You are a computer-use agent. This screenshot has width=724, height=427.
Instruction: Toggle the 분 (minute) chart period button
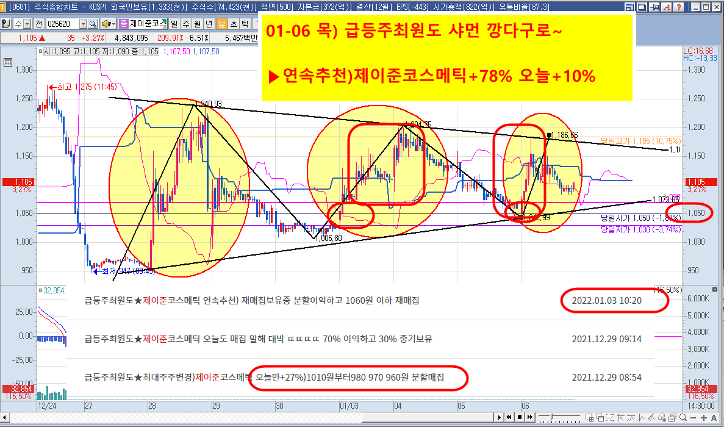pos(221,24)
